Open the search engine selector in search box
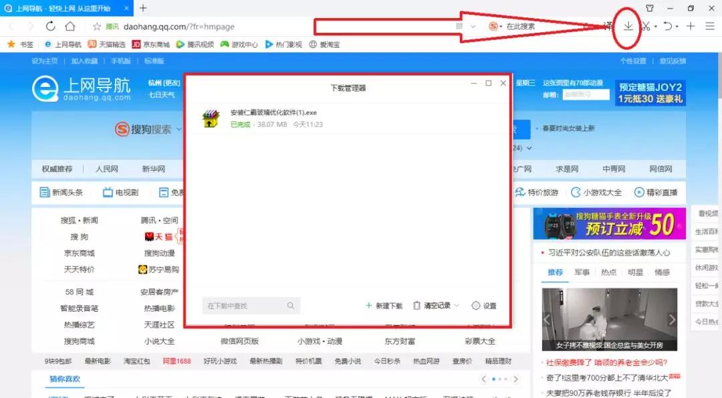 495,26
